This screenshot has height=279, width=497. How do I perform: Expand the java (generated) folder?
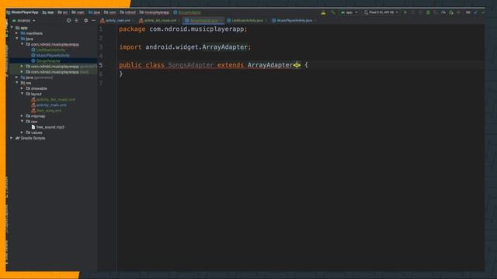[x=17, y=77]
